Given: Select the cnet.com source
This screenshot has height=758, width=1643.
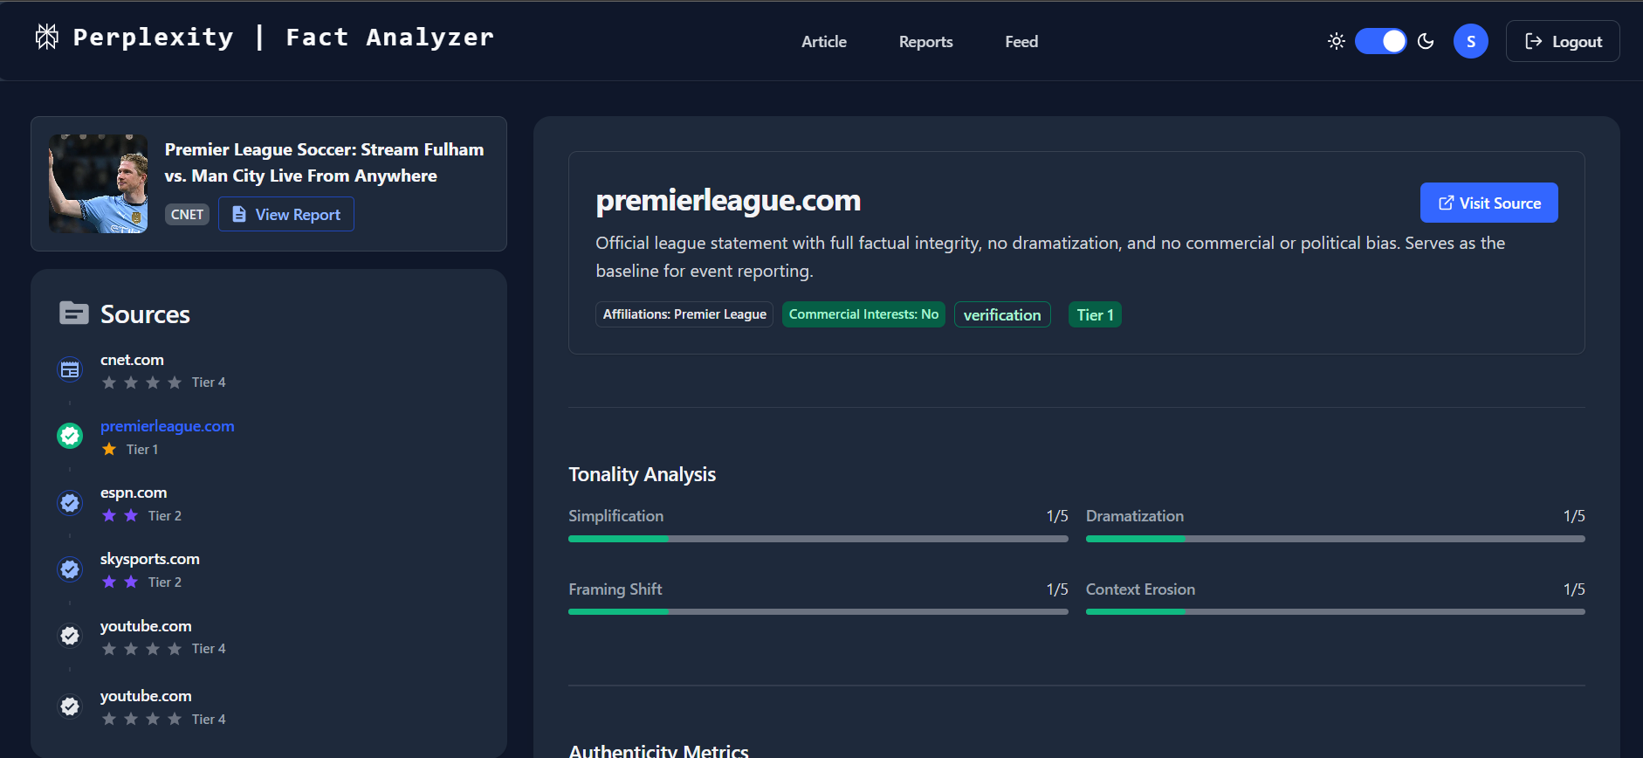Looking at the screenshot, I should (x=132, y=360).
